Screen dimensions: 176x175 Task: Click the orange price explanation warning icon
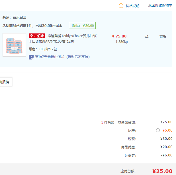click(121, 6)
